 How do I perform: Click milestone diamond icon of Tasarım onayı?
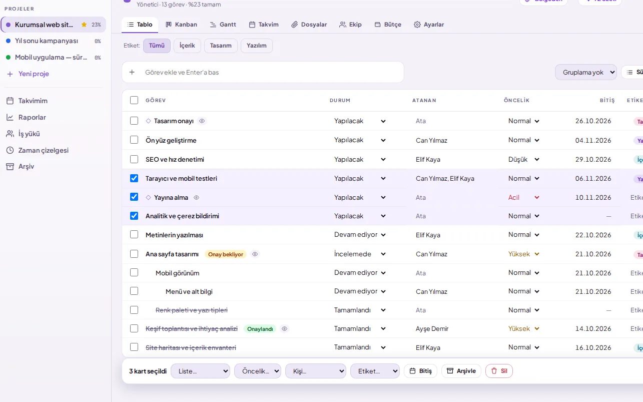[x=148, y=121]
